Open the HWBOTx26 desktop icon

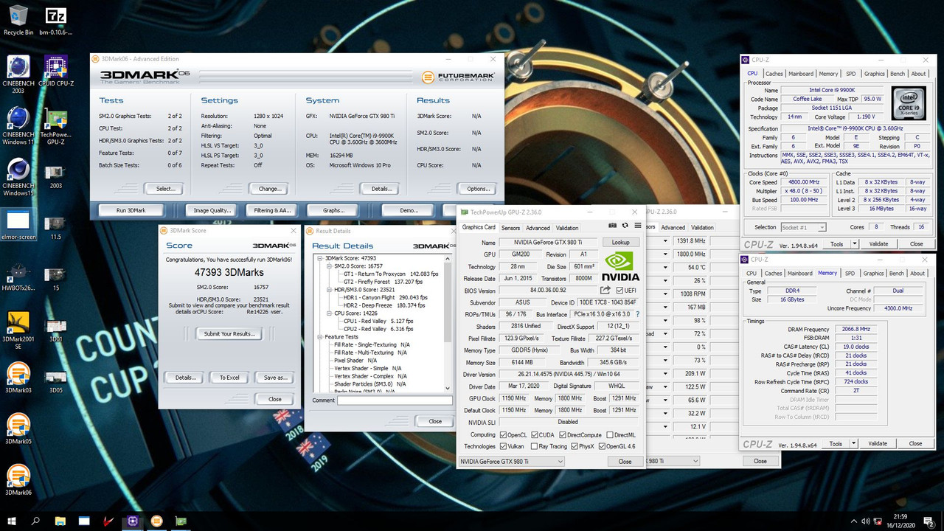18,277
